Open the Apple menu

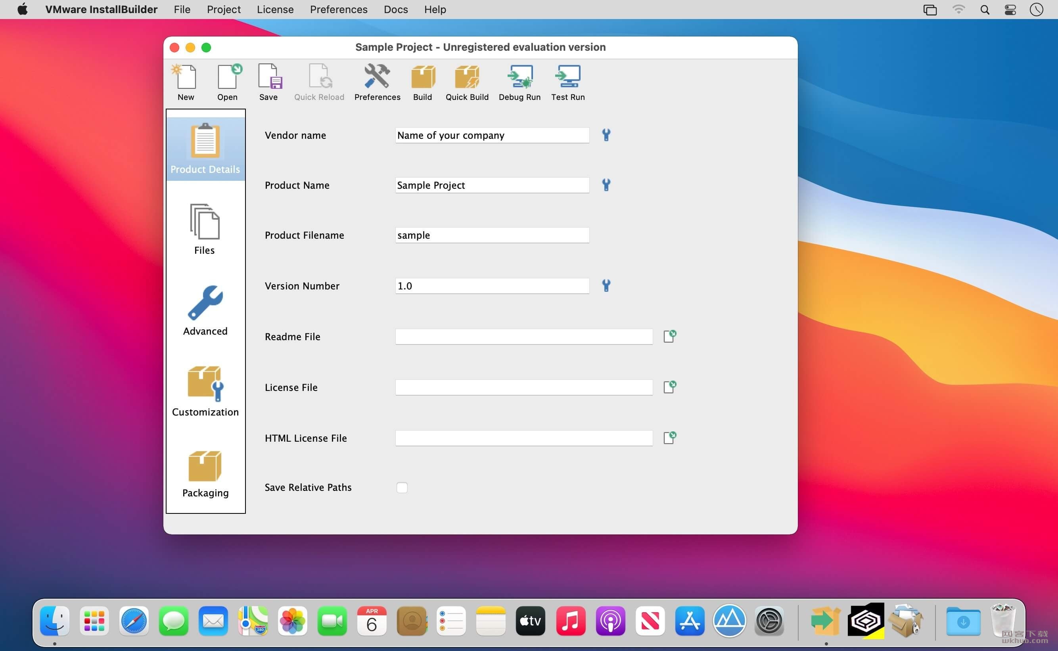click(22, 10)
